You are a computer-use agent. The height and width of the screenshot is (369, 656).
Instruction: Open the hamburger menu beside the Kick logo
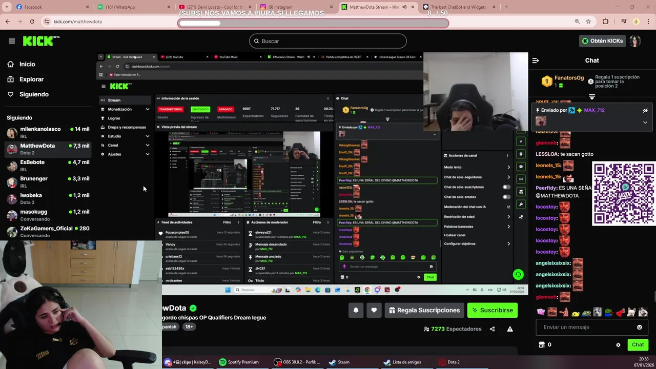[12, 41]
